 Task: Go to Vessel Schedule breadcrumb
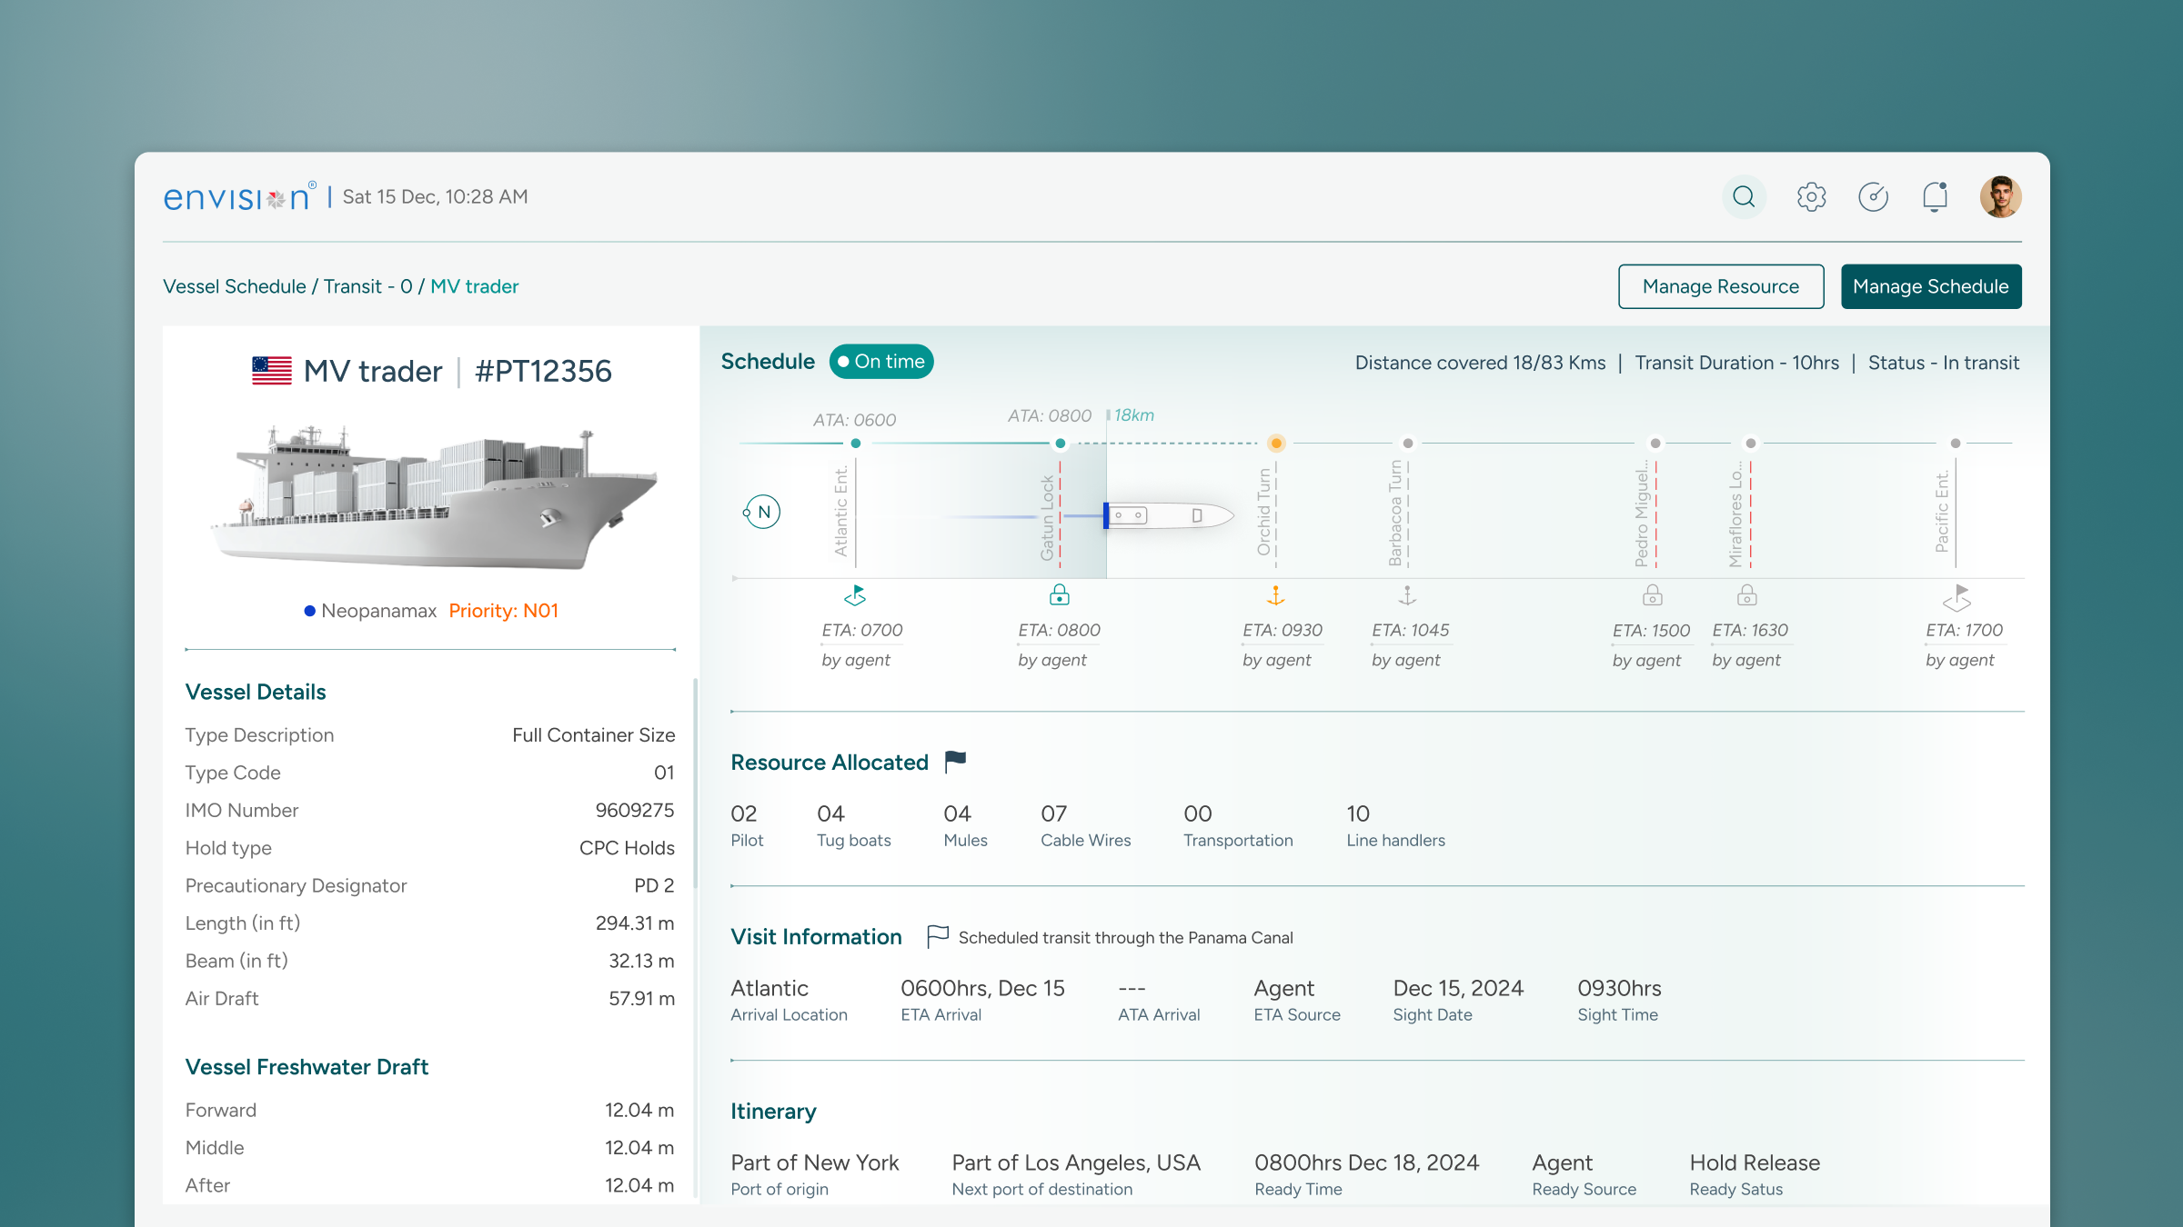click(235, 286)
